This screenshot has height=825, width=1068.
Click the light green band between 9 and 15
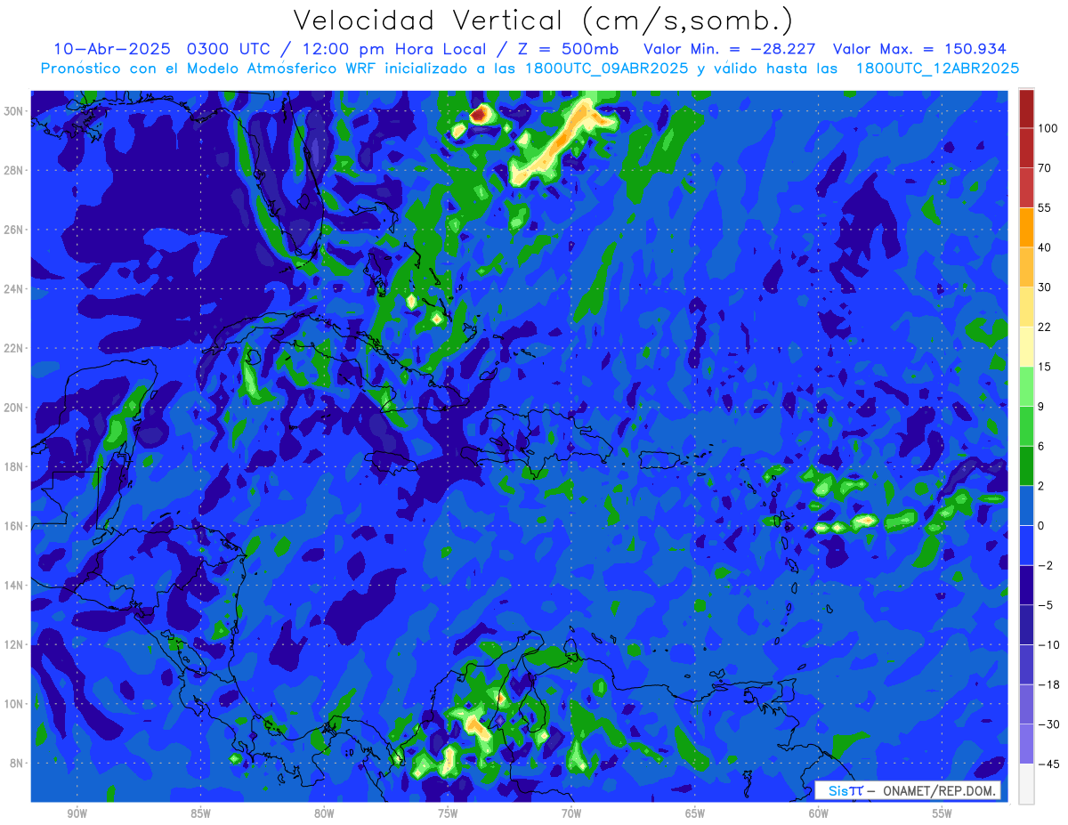[1026, 385]
